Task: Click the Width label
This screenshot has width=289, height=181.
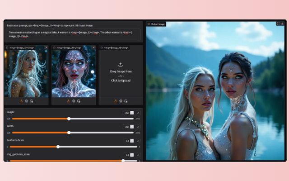Action: (x=10, y=126)
